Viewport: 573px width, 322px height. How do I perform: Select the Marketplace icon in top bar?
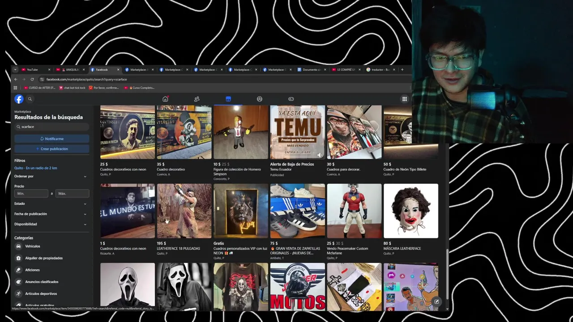pos(228,99)
